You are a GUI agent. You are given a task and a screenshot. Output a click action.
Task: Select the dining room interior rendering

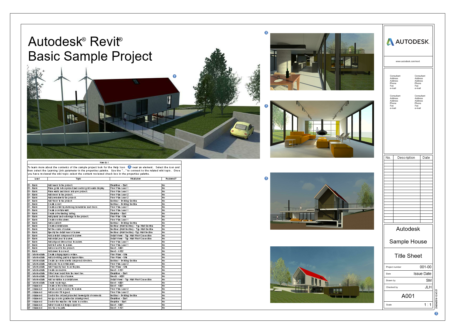(x=322, y=62)
